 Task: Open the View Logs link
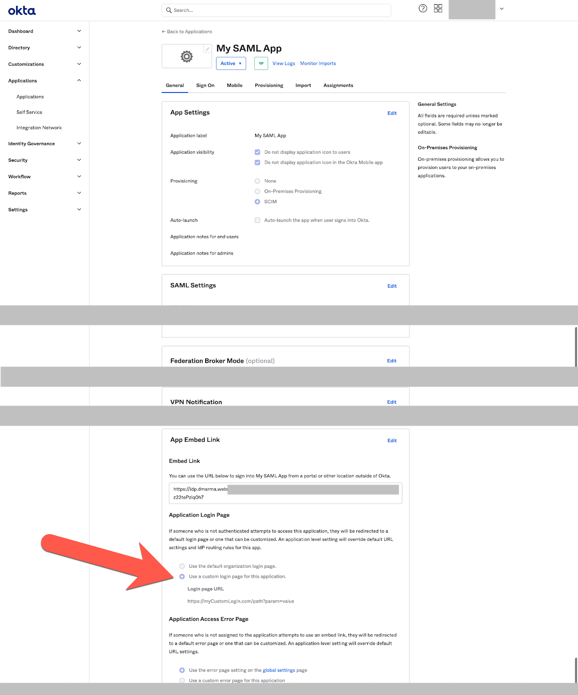pos(284,63)
